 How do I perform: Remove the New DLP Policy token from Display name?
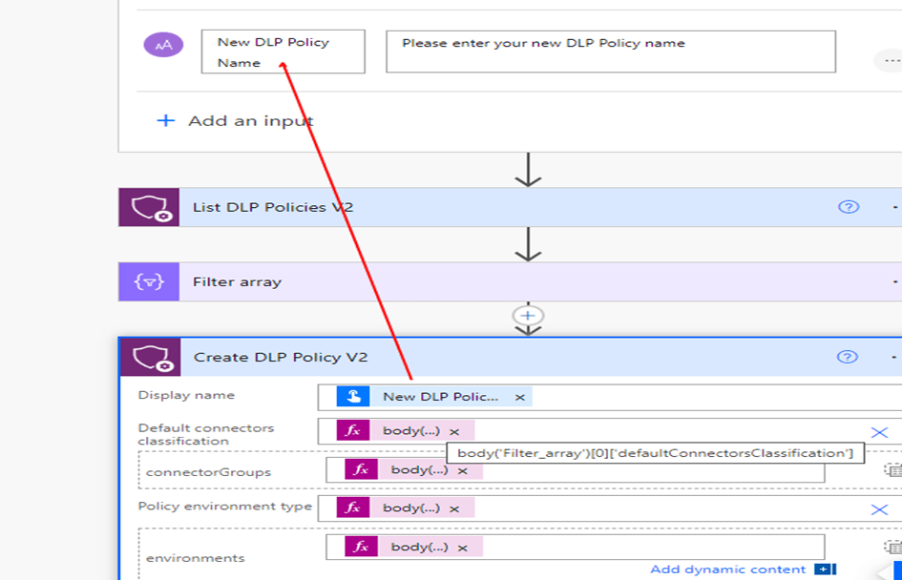520,397
